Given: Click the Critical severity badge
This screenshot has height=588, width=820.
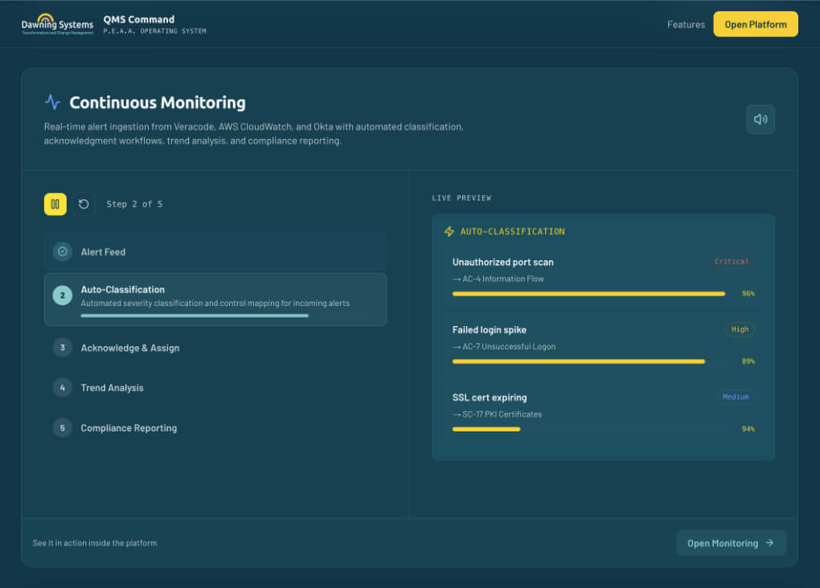Looking at the screenshot, I should point(731,261).
